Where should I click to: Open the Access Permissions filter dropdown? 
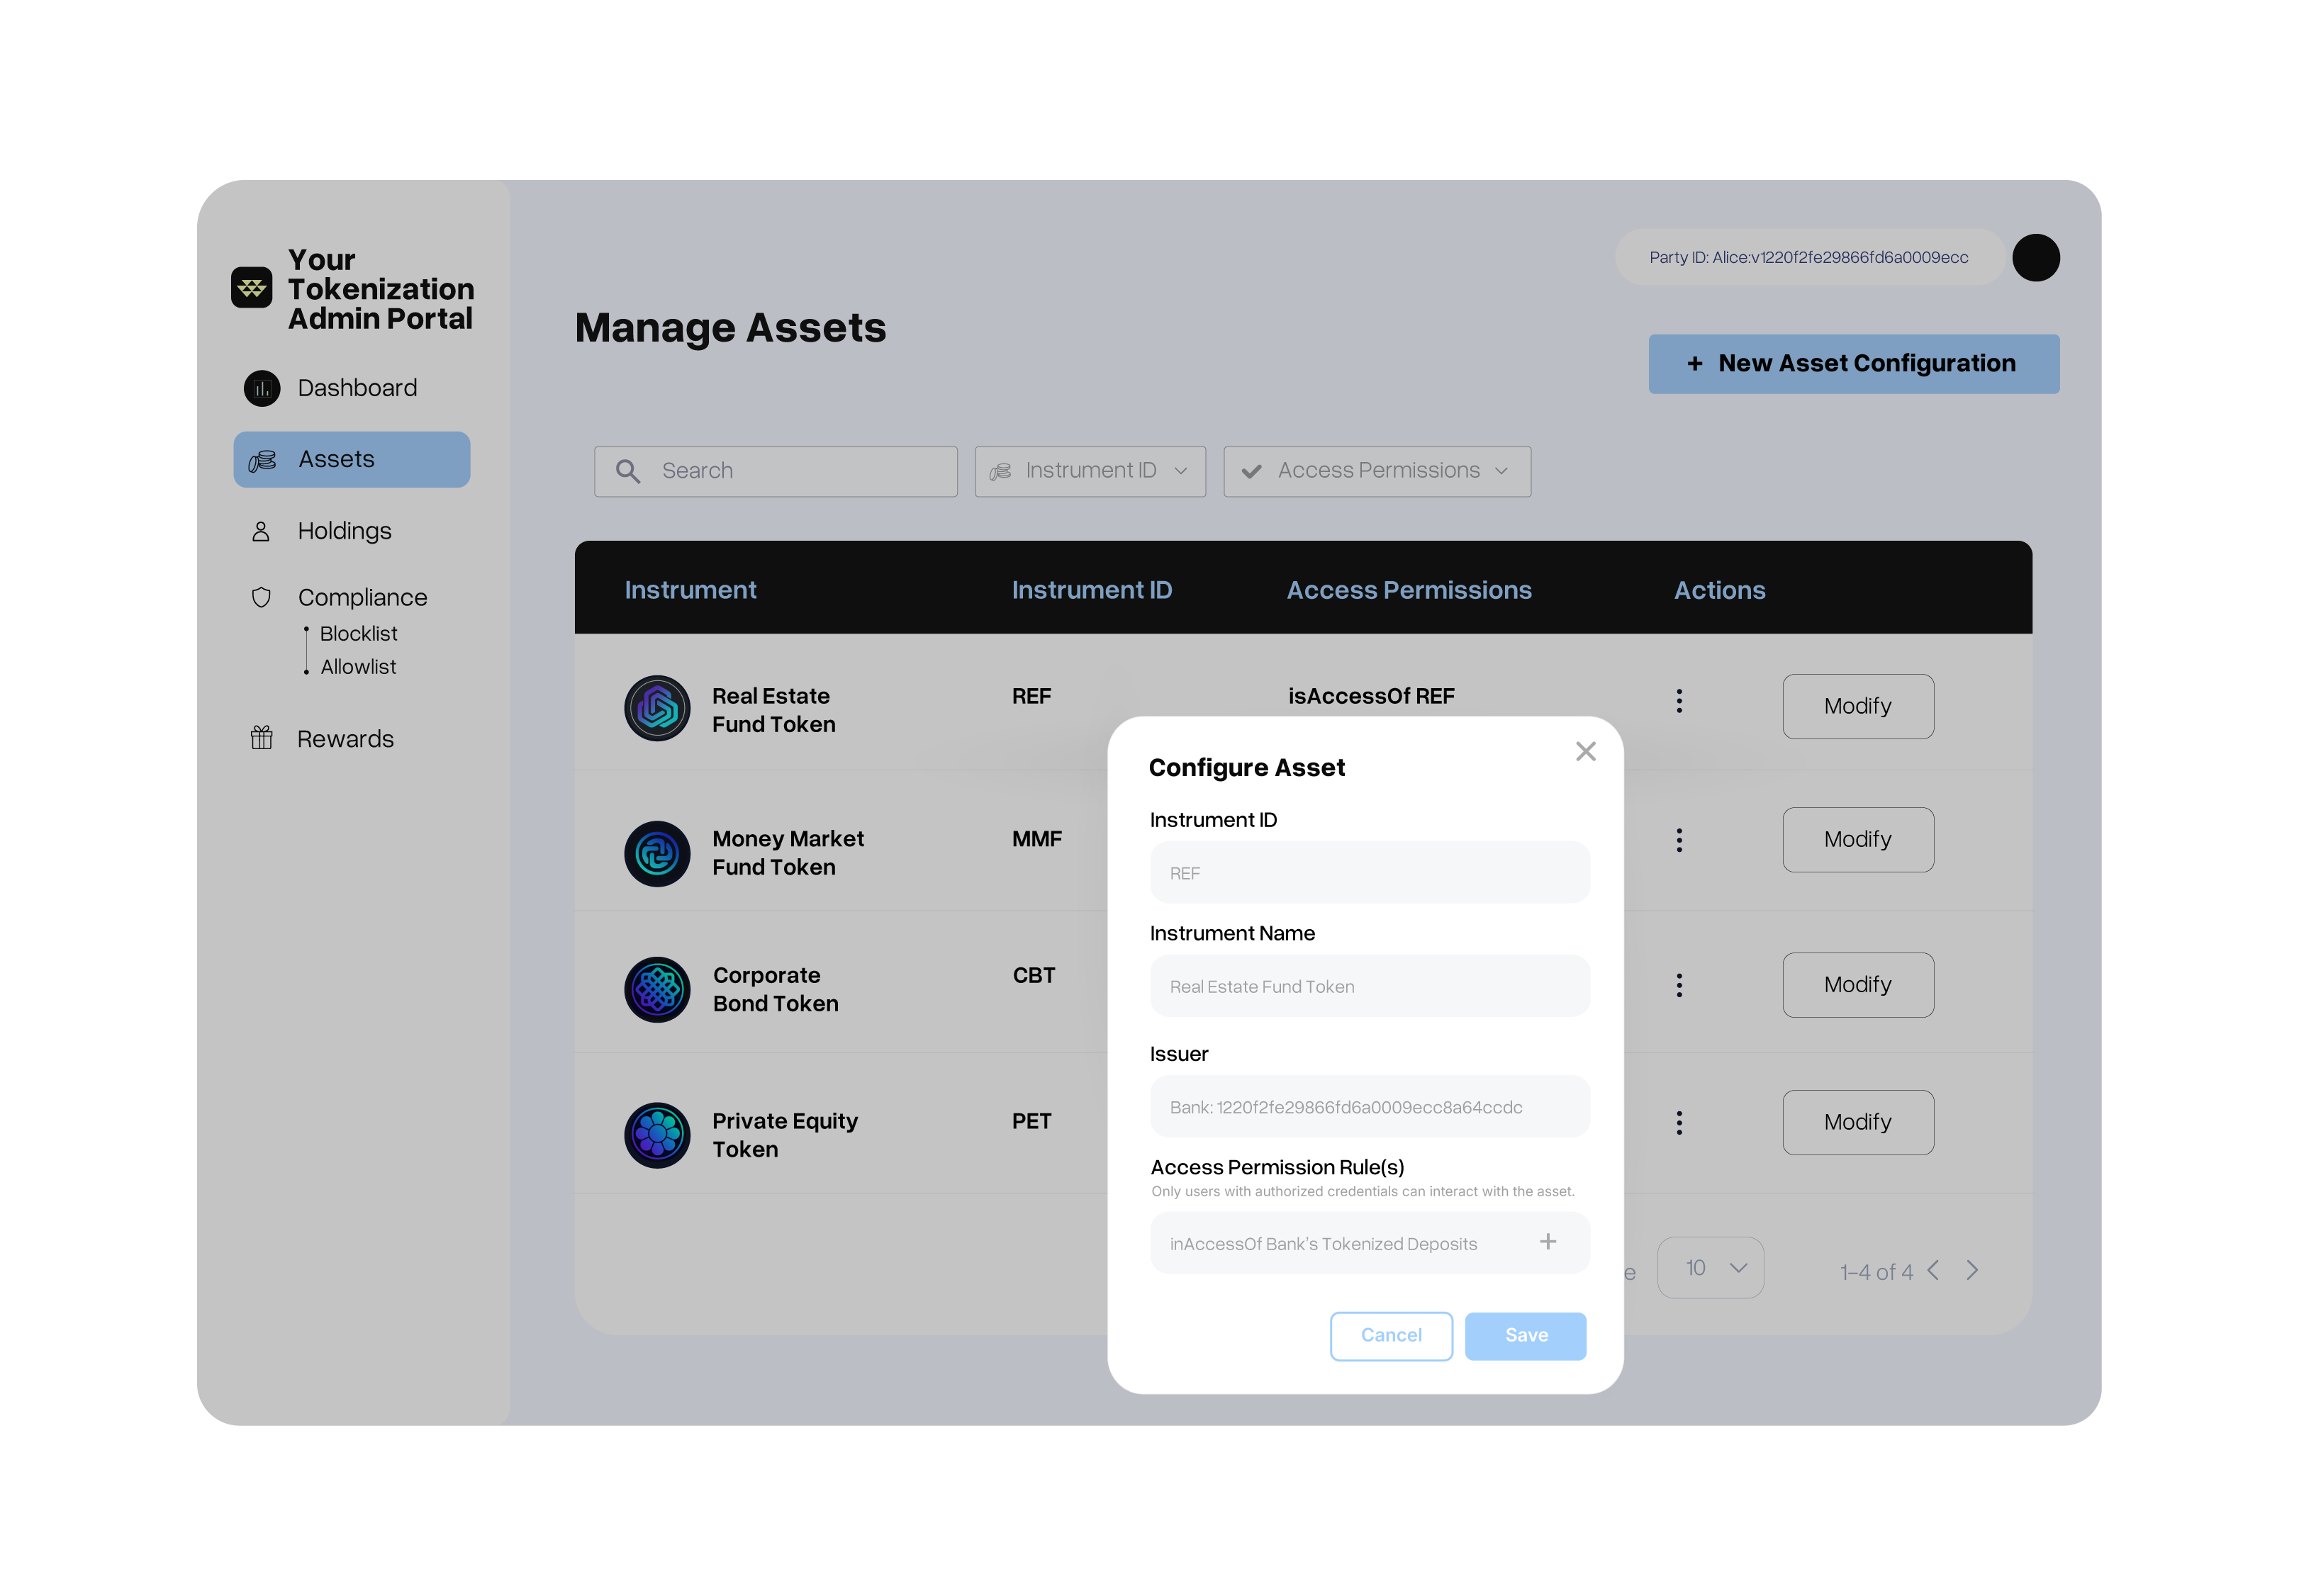pos(1377,471)
